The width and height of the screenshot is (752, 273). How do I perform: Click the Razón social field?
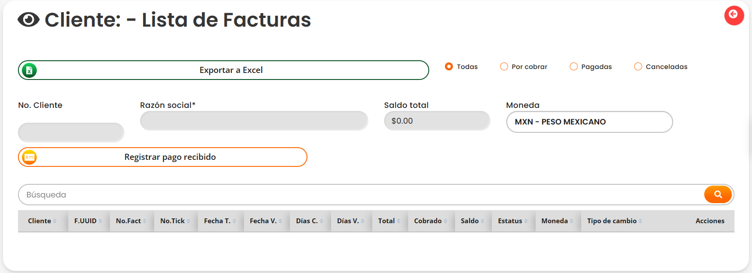254,121
